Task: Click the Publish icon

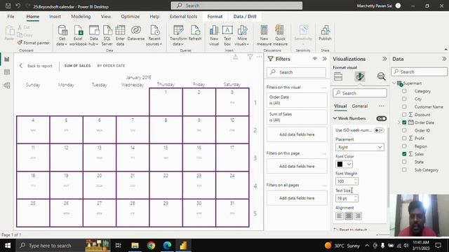Action: 325,33
